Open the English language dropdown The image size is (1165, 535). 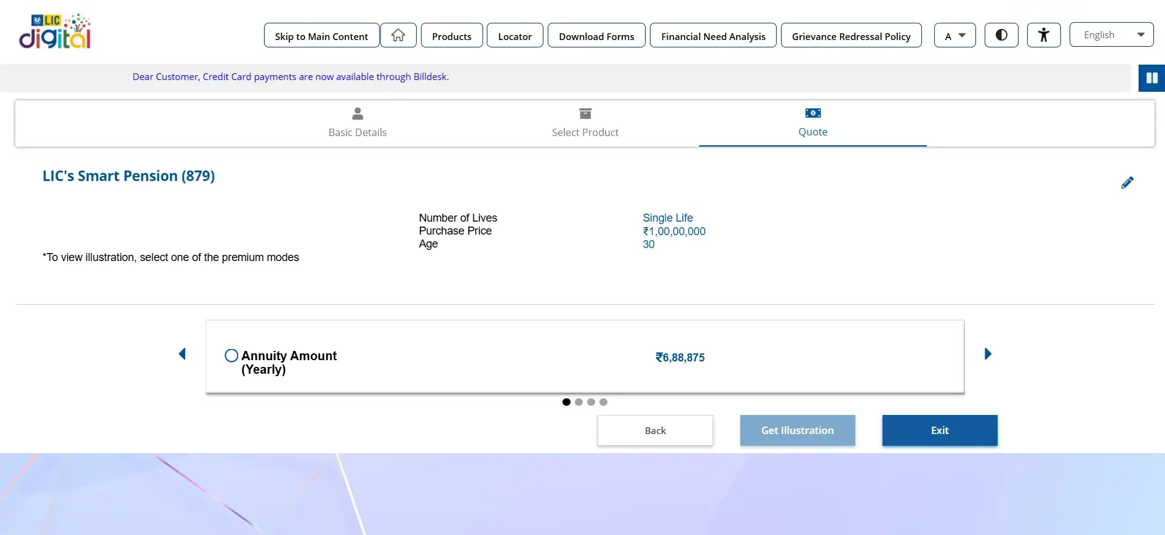pyautogui.click(x=1111, y=34)
